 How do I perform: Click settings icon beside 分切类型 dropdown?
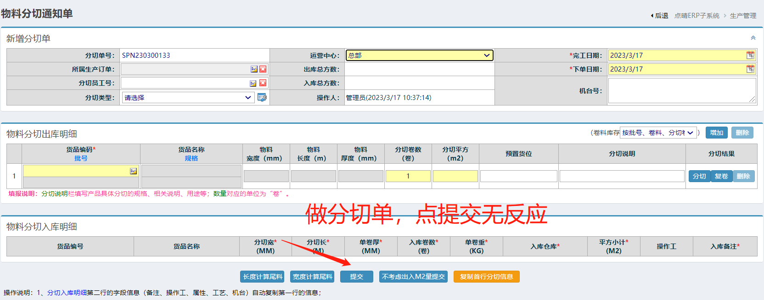(x=262, y=97)
